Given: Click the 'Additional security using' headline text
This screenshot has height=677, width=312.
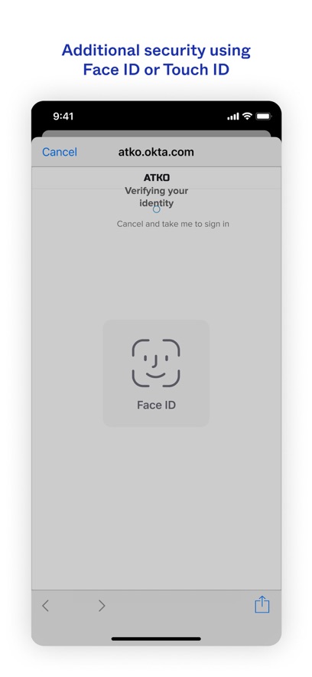Looking at the screenshot, I should (156, 51).
